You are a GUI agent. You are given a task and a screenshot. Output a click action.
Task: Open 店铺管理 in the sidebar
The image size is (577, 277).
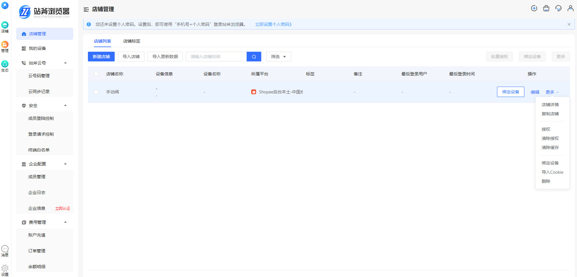pyautogui.click(x=45, y=34)
